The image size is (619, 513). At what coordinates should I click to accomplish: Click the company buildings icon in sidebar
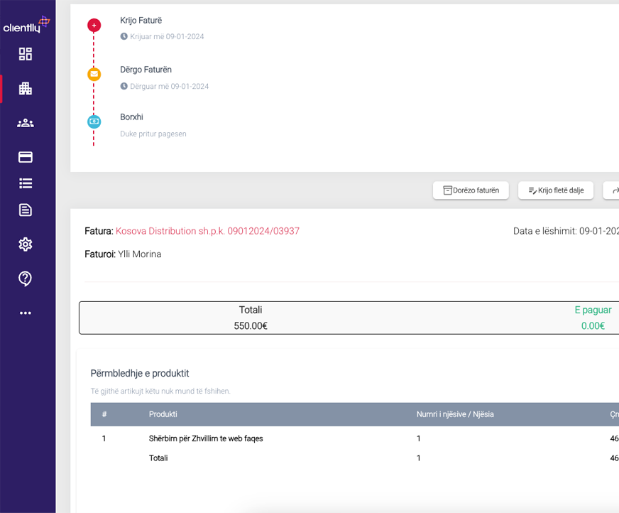(x=26, y=89)
